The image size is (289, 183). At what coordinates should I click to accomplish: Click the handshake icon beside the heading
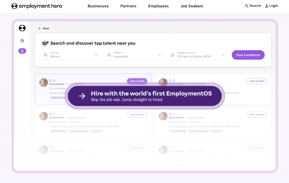45,43
